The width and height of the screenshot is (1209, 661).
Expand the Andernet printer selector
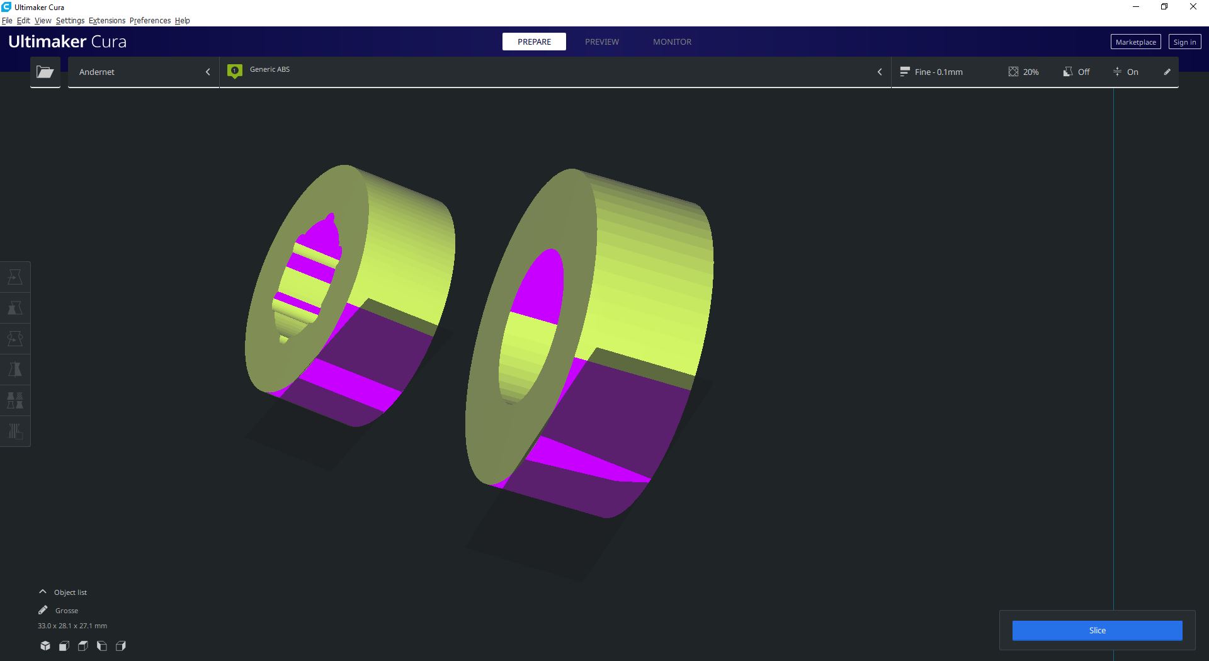tap(144, 72)
